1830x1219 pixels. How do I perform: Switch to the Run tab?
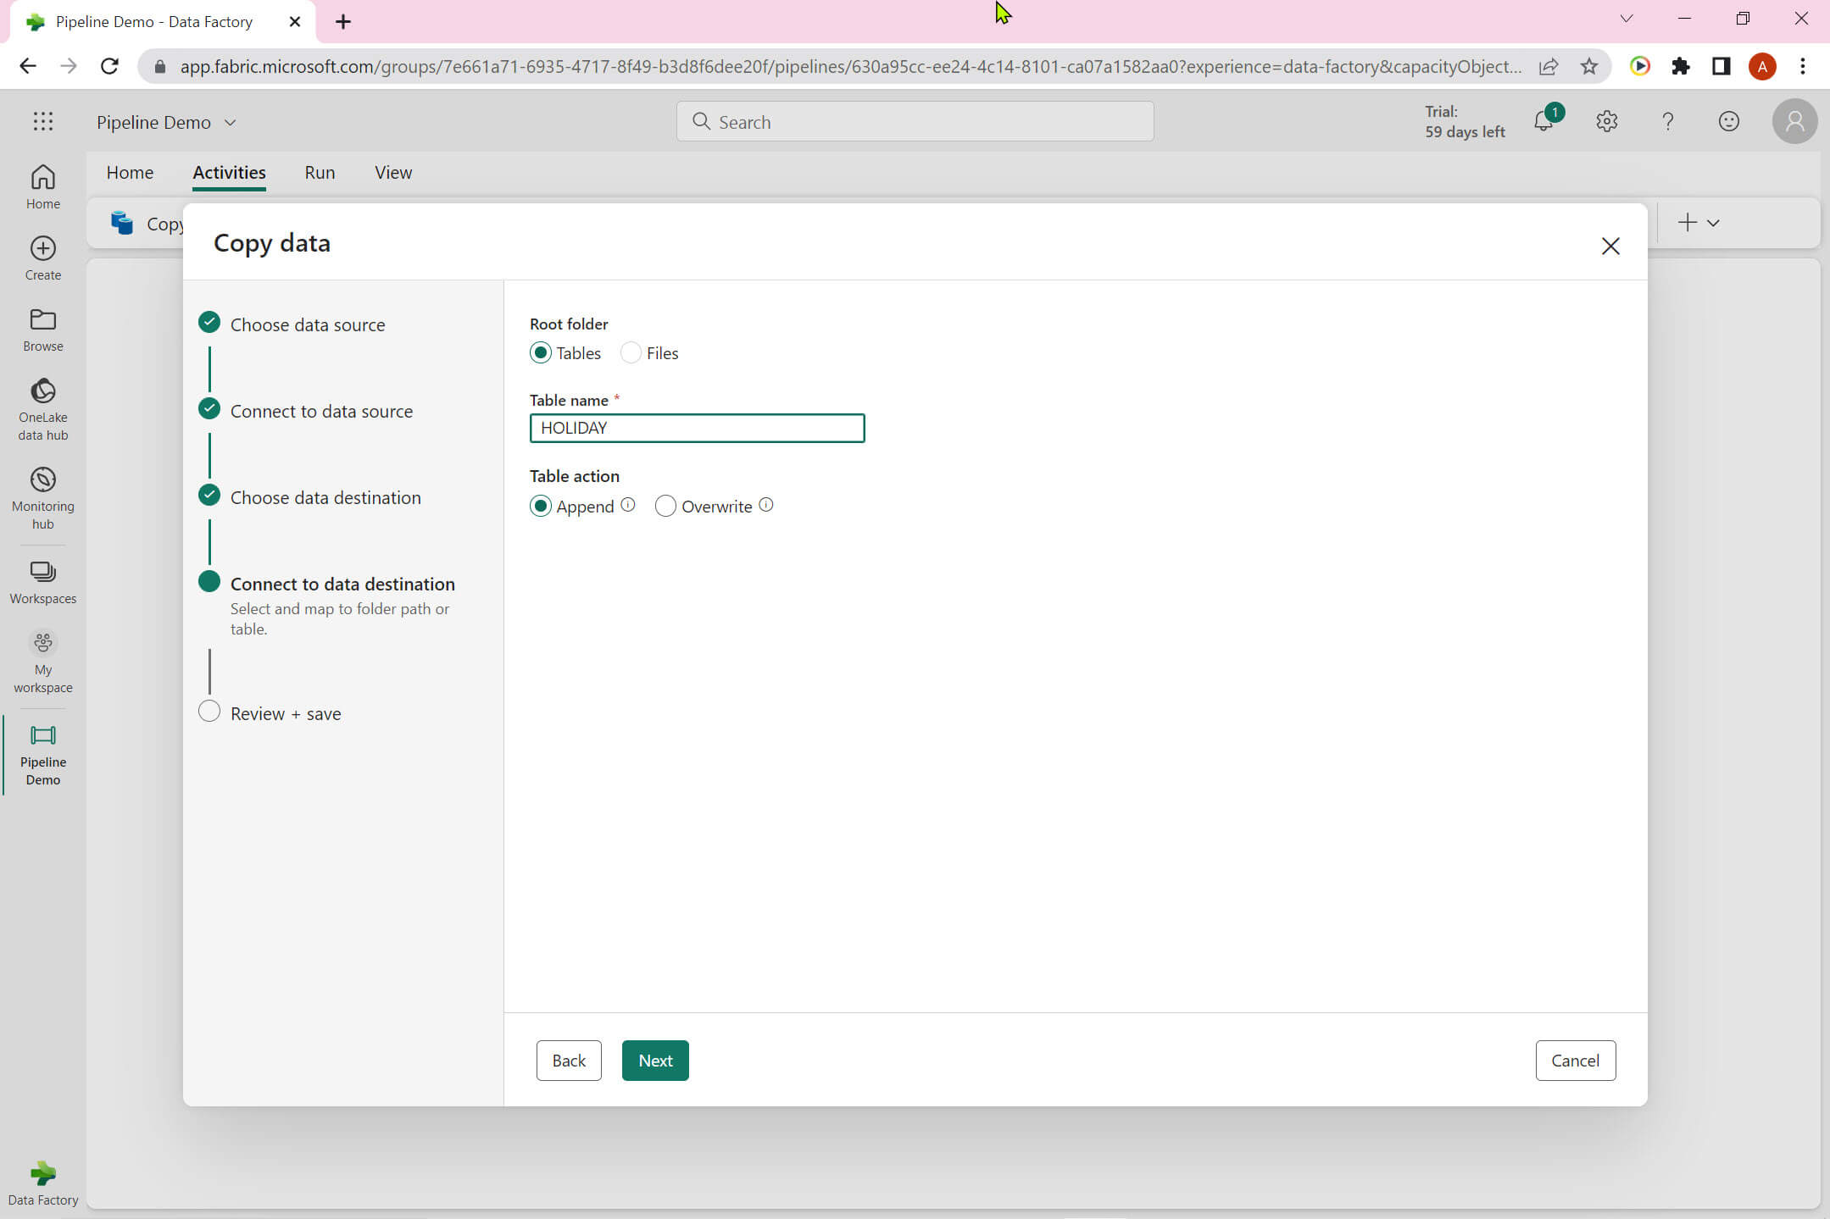click(x=320, y=173)
